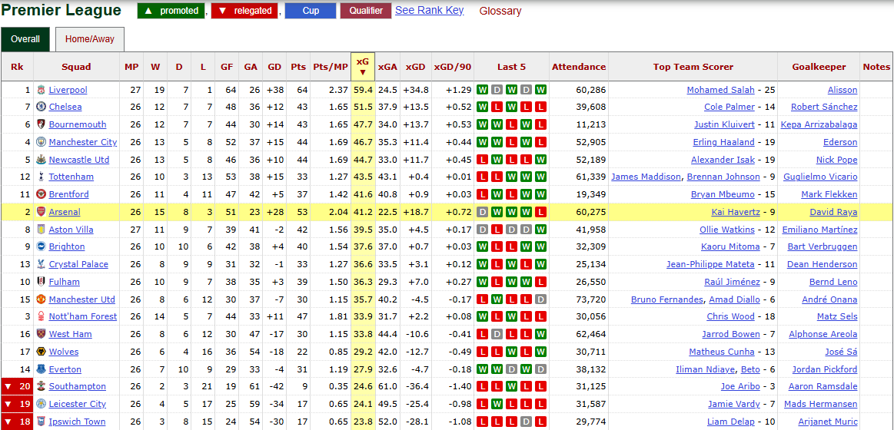Click the Crystal Palace crest icon
The image size is (894, 430).
click(41, 264)
